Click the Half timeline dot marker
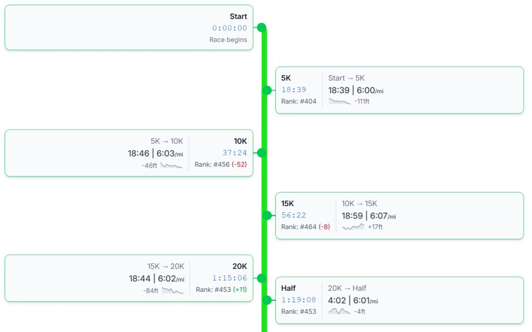 tap(267, 300)
